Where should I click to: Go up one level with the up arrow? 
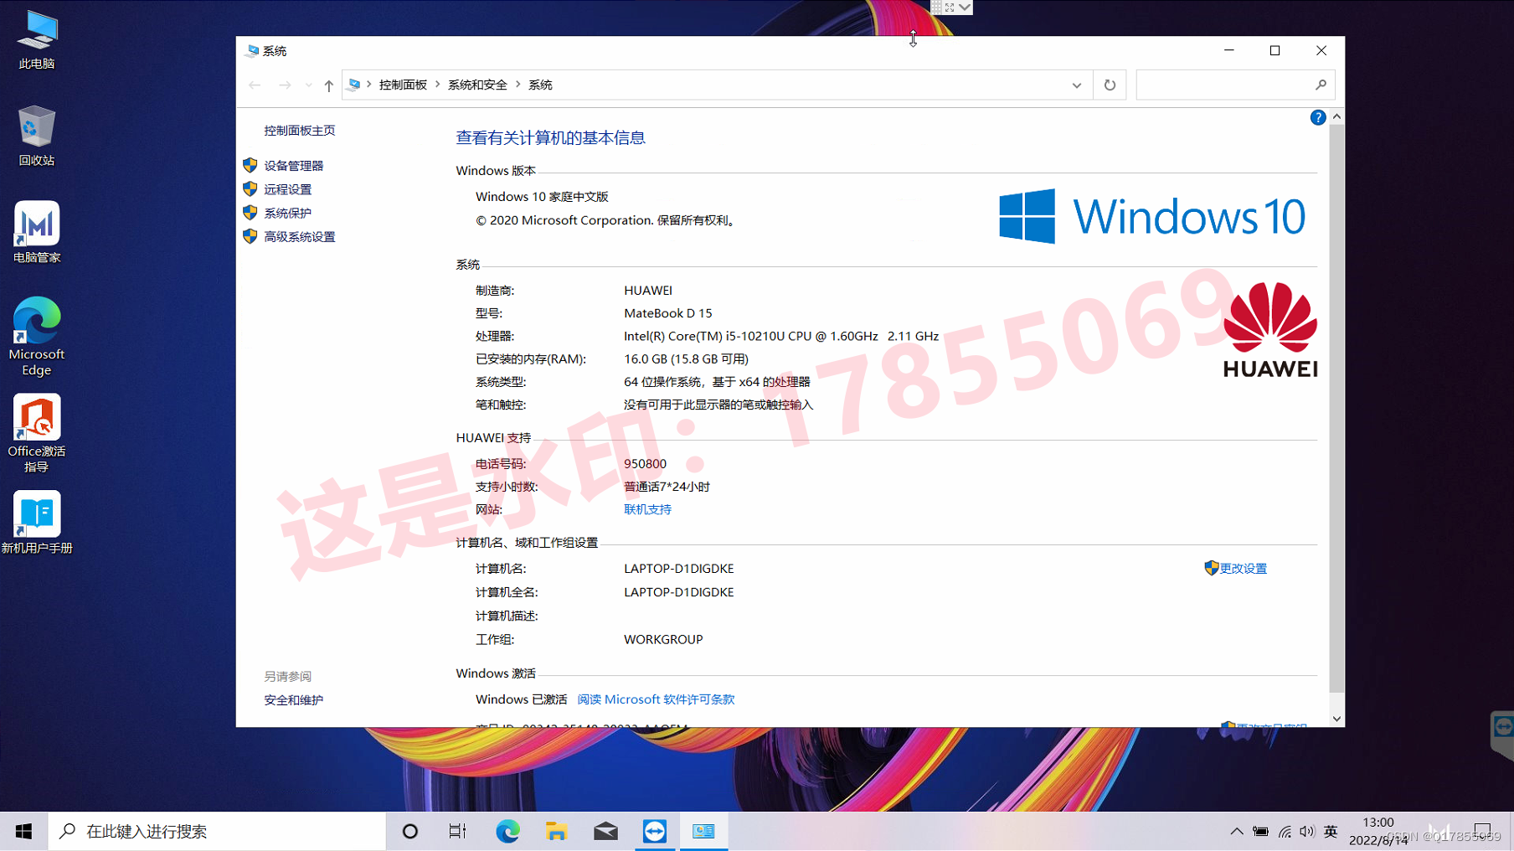[328, 85]
